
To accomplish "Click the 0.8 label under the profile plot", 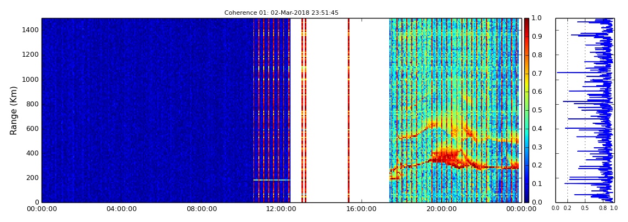I will (602, 208).
